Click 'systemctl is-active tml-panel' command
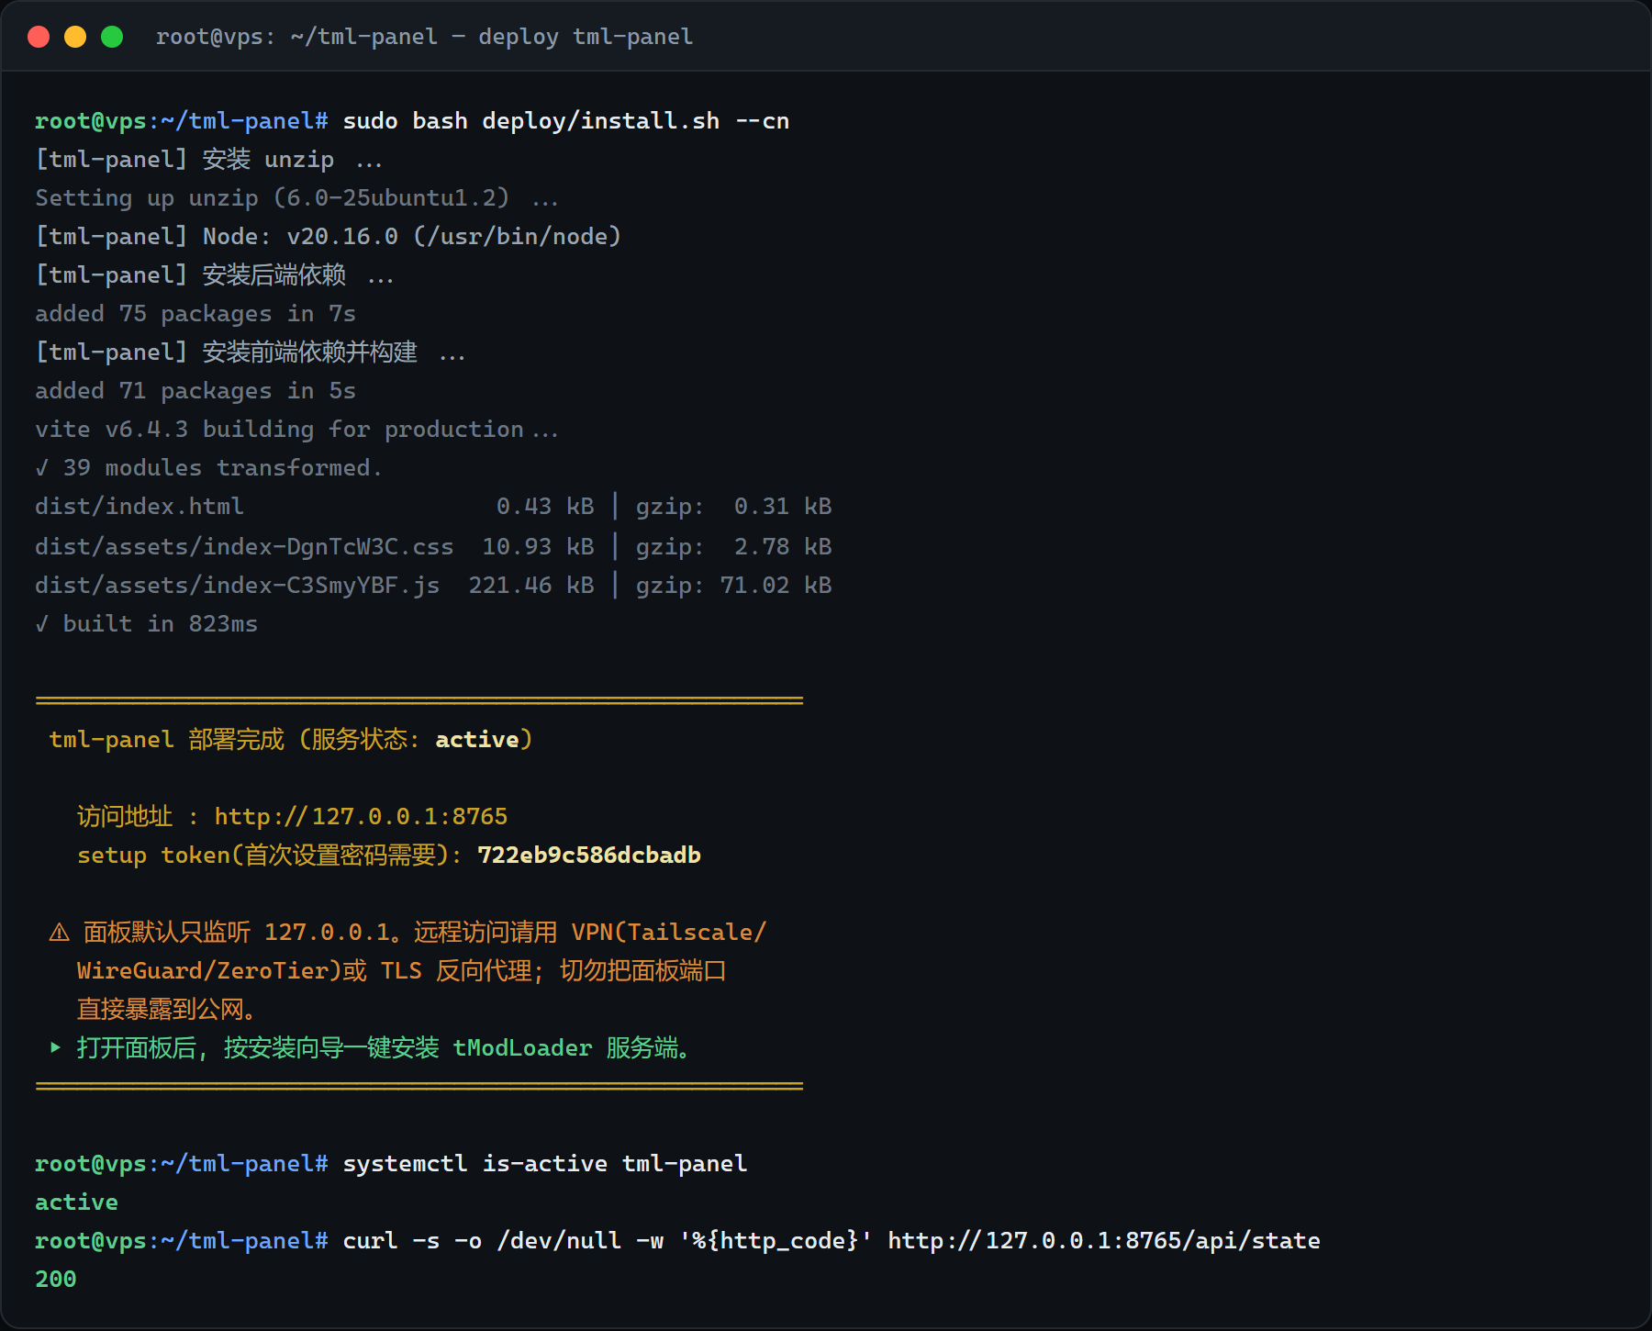Image resolution: width=1652 pixels, height=1331 pixels. 545,1164
